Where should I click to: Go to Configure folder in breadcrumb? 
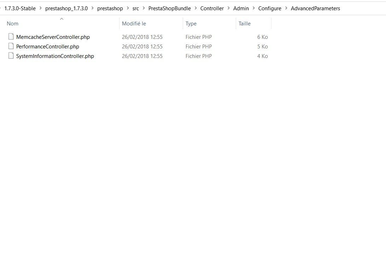[x=270, y=8]
